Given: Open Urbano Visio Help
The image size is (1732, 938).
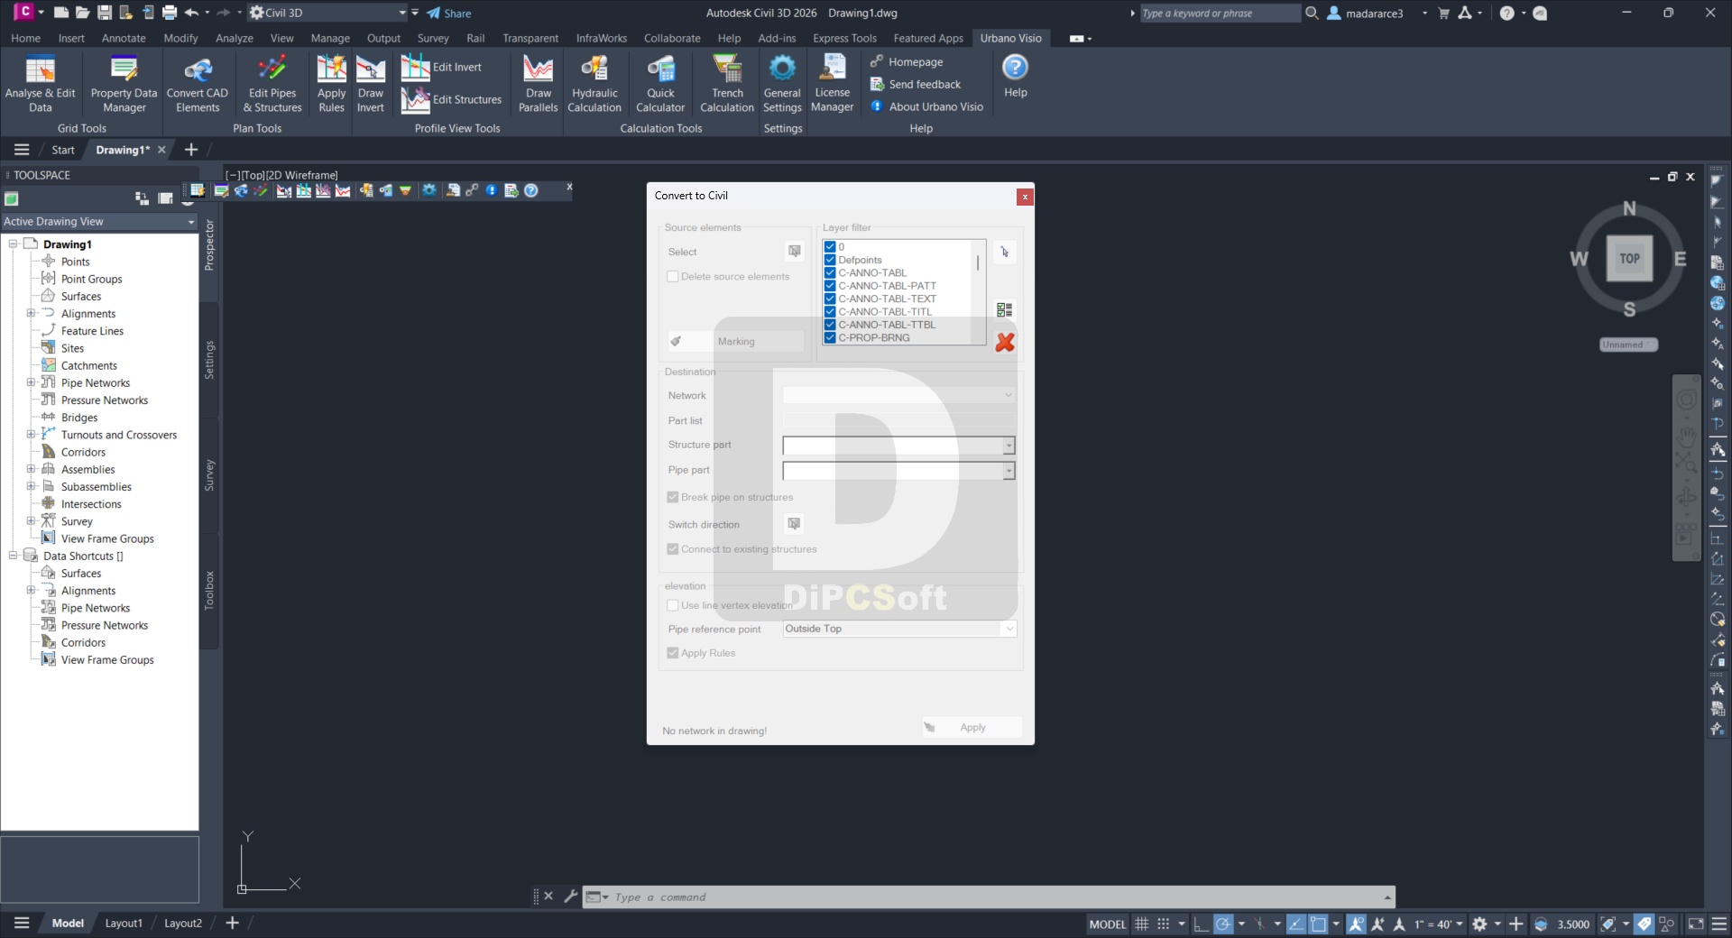Looking at the screenshot, I should [1015, 77].
